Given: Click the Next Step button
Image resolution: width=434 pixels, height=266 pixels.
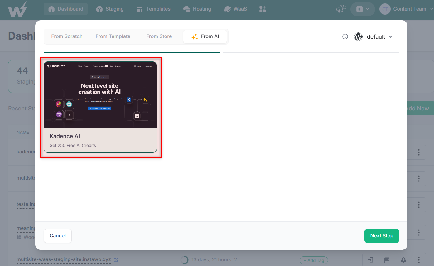Looking at the screenshot, I should [x=382, y=236].
